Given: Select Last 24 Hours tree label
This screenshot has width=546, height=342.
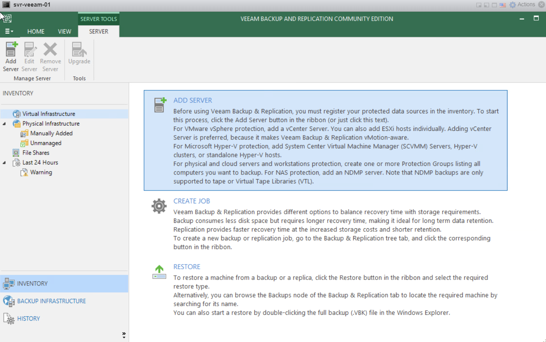Looking at the screenshot, I should coord(40,162).
